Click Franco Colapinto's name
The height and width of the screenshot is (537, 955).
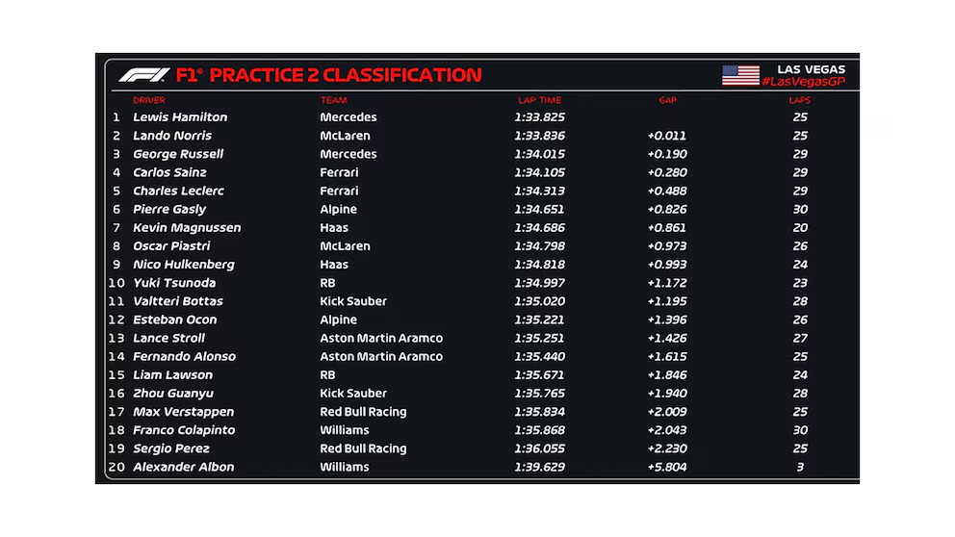tap(184, 430)
